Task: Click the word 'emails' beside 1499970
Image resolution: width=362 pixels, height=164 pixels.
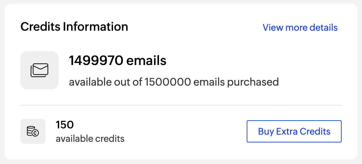Action: pyautogui.click(x=147, y=61)
